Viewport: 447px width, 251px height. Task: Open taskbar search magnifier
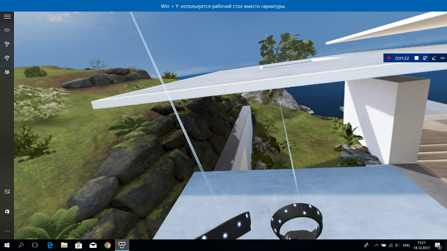21,245
